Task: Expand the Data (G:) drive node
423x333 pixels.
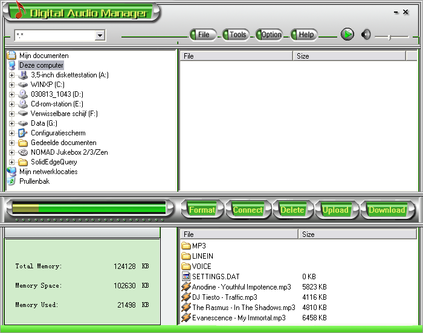Action: point(11,123)
